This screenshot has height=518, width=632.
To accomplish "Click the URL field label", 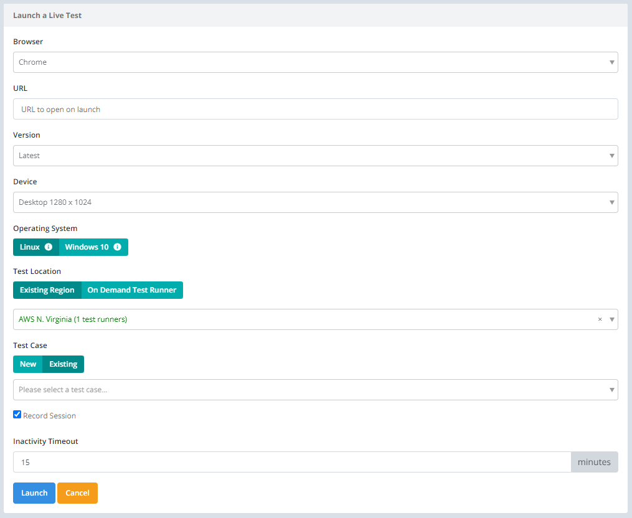I will (x=20, y=88).
